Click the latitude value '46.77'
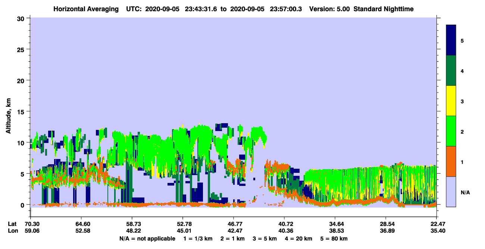The height and width of the screenshot is (249, 485). coord(234,224)
